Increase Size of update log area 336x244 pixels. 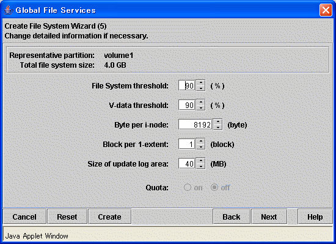pyautogui.click(x=201, y=161)
